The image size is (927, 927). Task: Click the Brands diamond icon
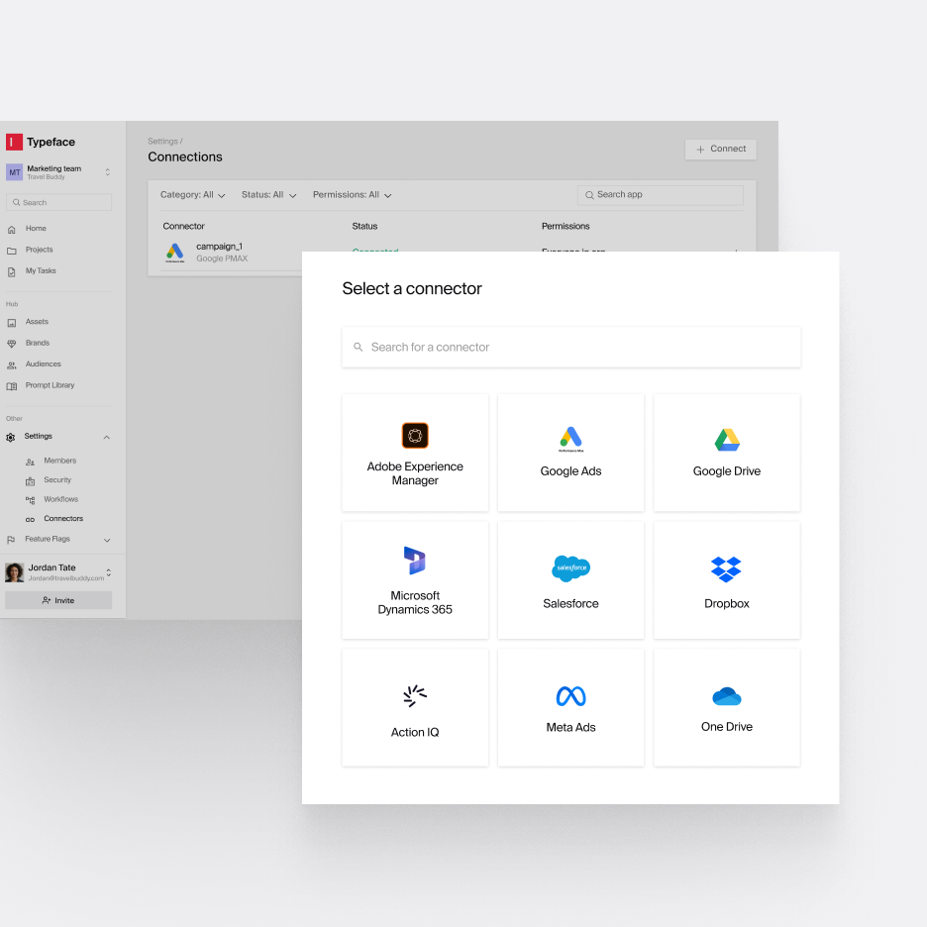click(11, 344)
